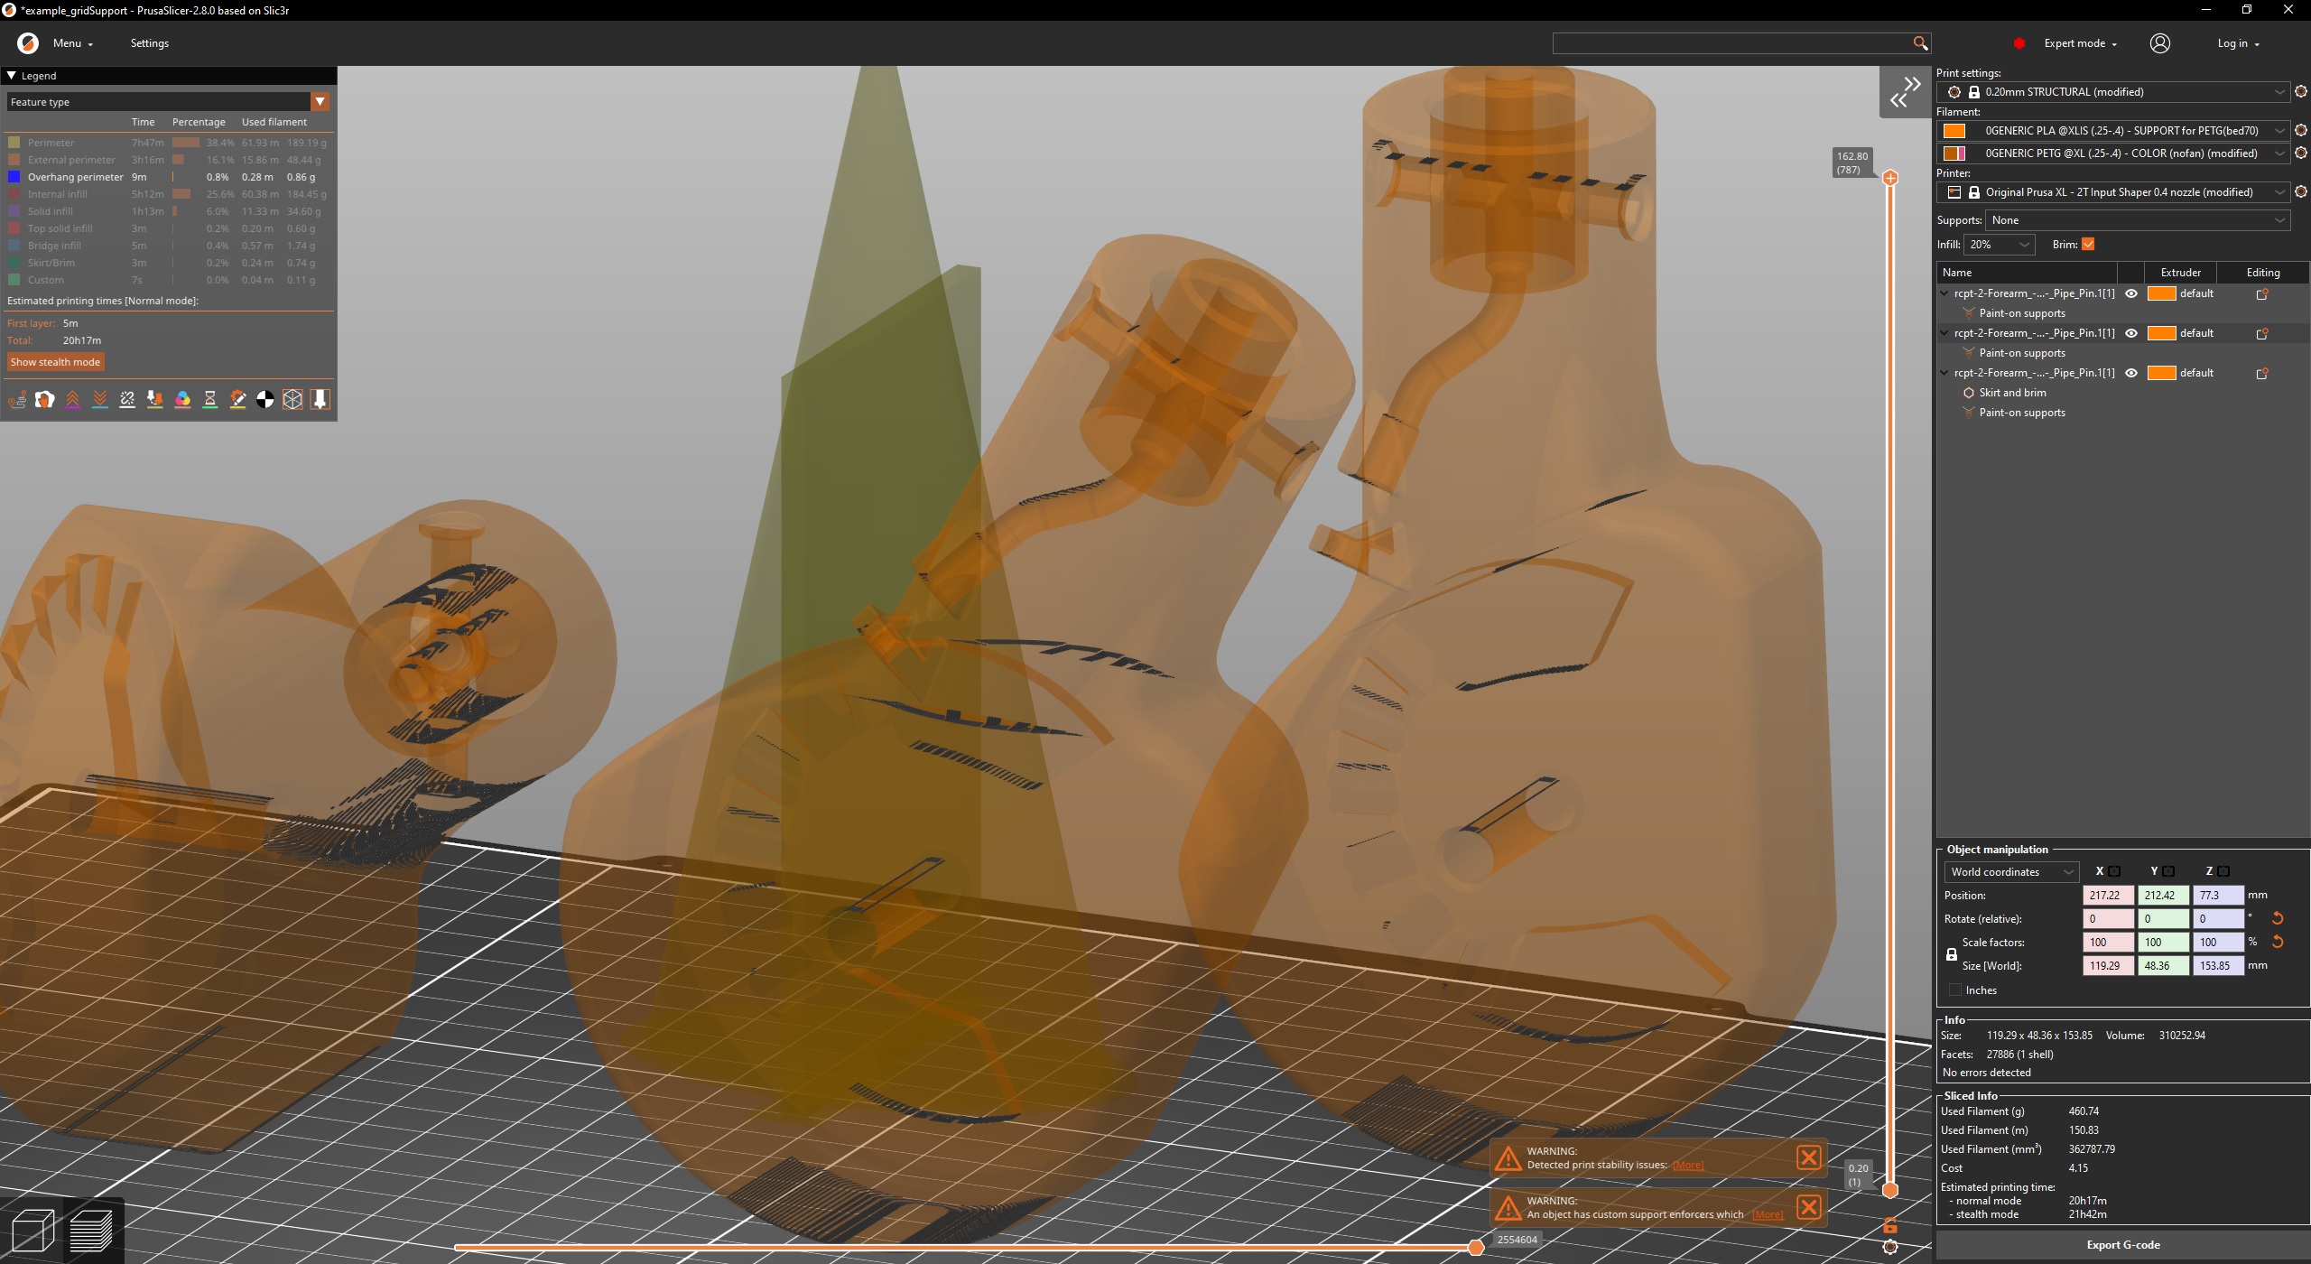Enable the Inches checkbox
Viewport: 2311px width, 1264px height.
1955,990
